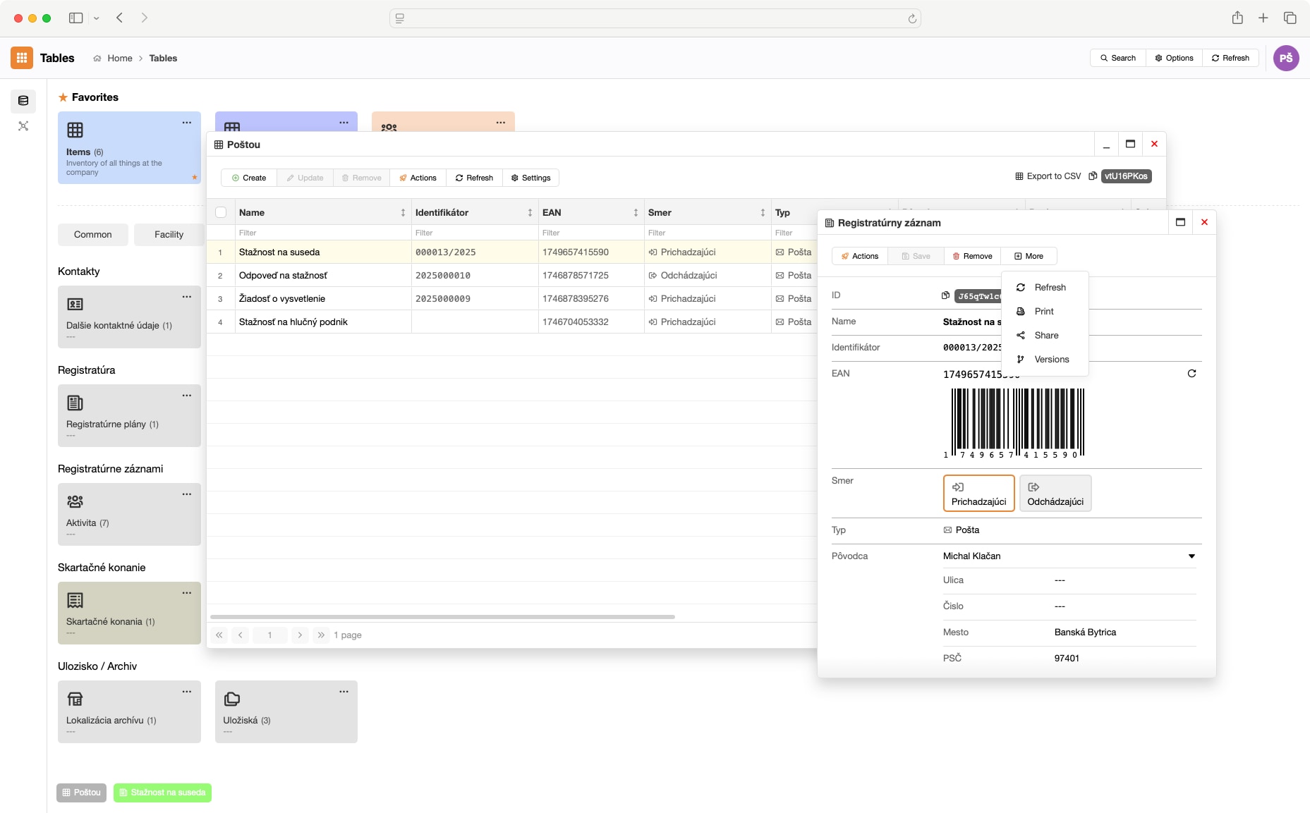Viewport: 1310px width, 813px height.
Task: Regenerate the EAN code using refresh icon
Action: (x=1191, y=374)
